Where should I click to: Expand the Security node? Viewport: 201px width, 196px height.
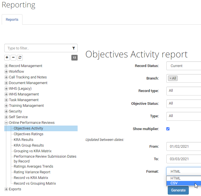pos(6,111)
